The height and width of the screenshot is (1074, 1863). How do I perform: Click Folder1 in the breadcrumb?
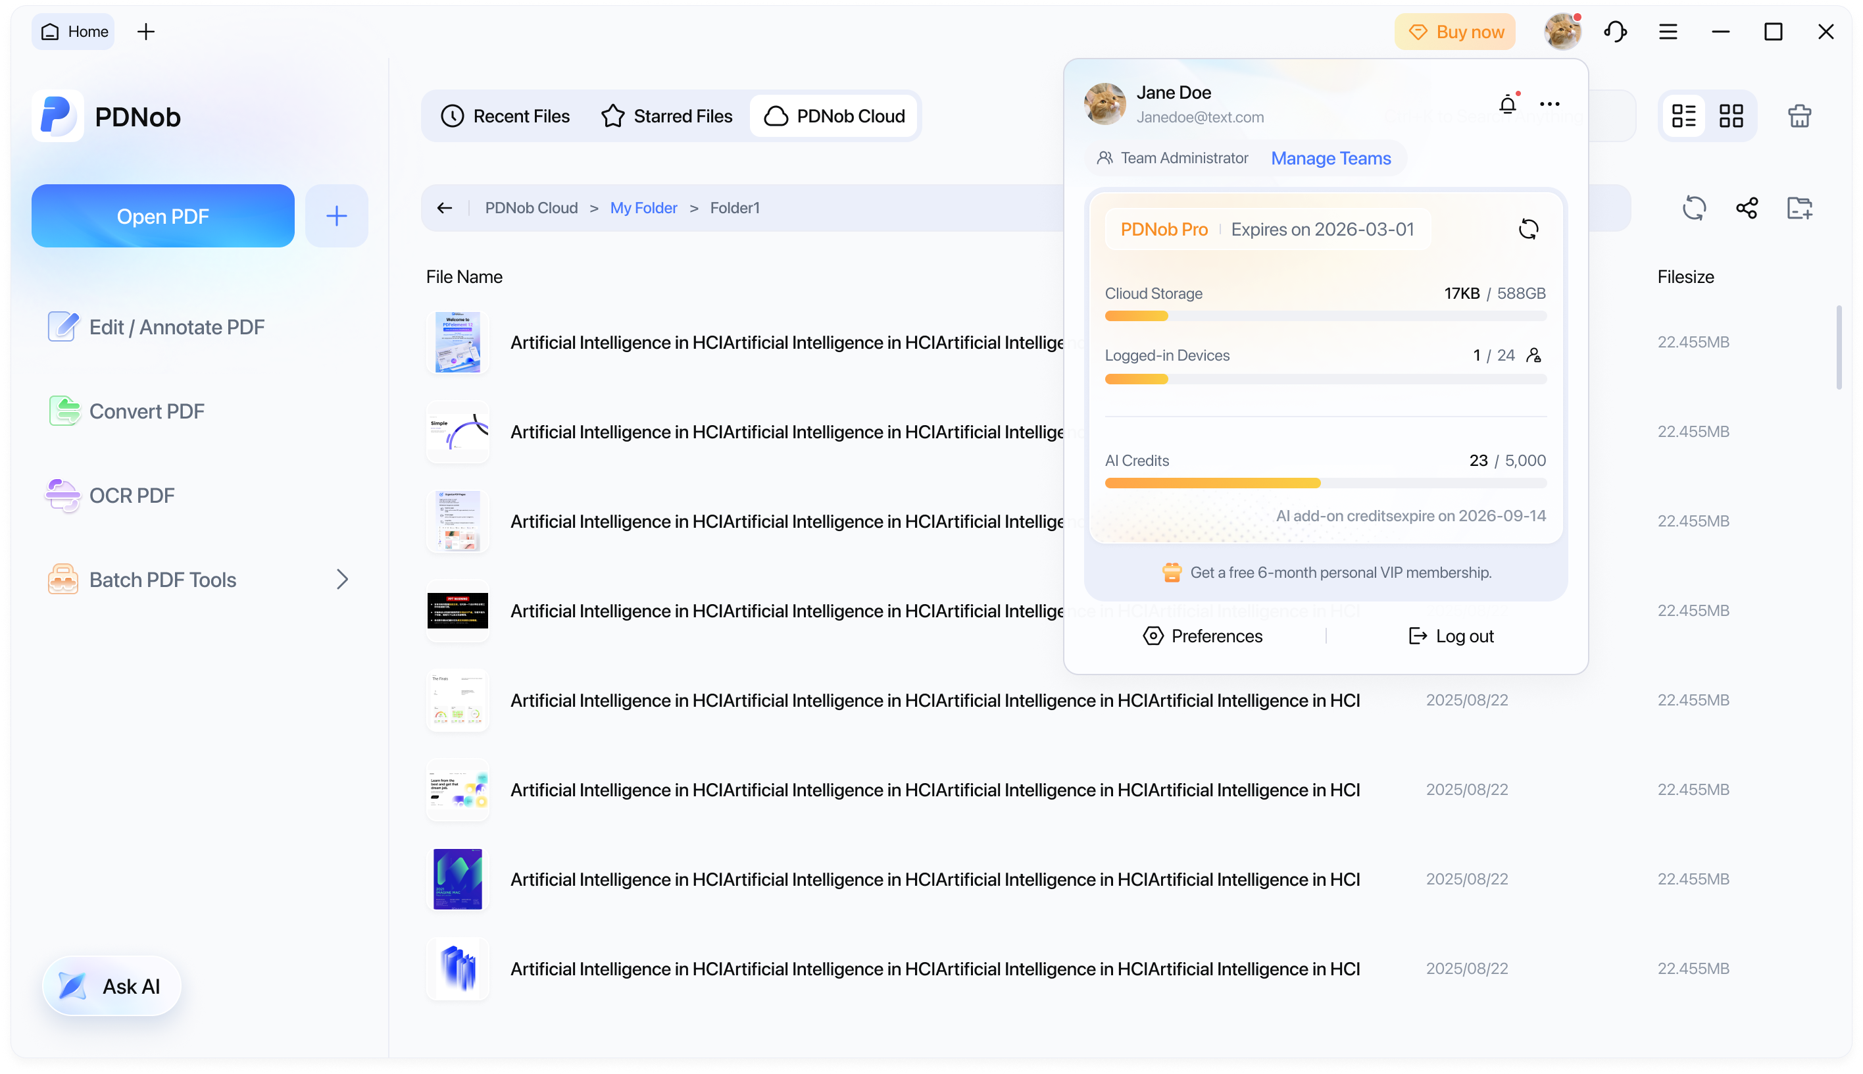(x=734, y=208)
